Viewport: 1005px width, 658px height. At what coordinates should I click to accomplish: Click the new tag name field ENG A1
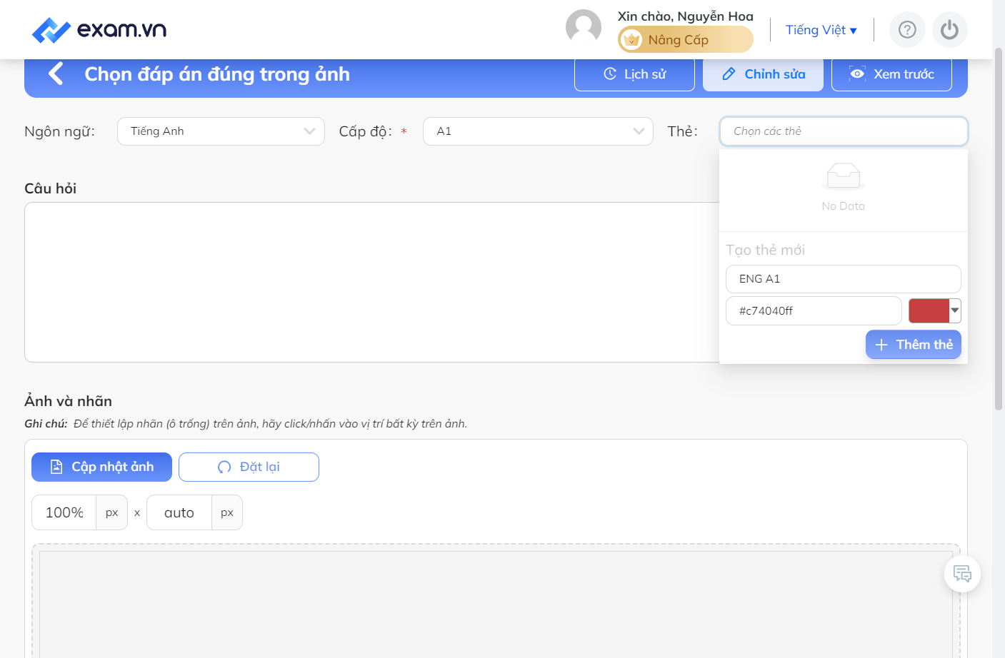point(844,279)
